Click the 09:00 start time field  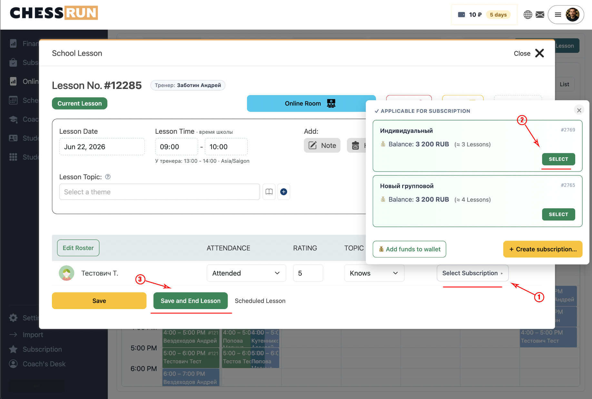(x=177, y=147)
